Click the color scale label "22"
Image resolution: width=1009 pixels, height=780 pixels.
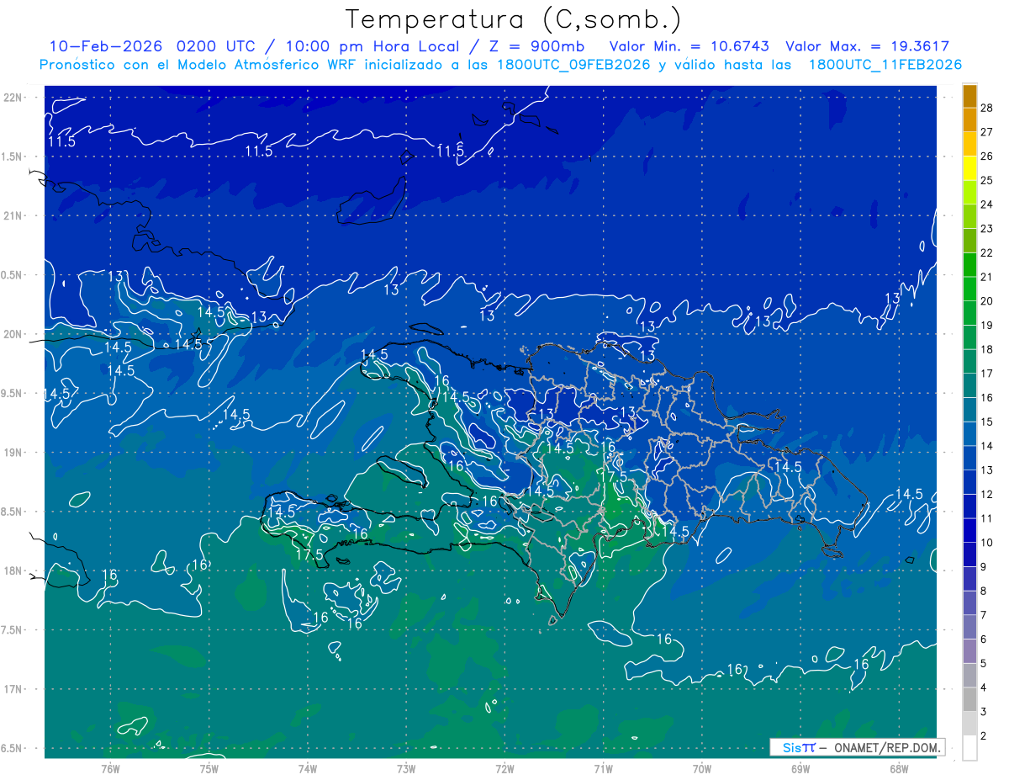pyautogui.click(x=986, y=252)
